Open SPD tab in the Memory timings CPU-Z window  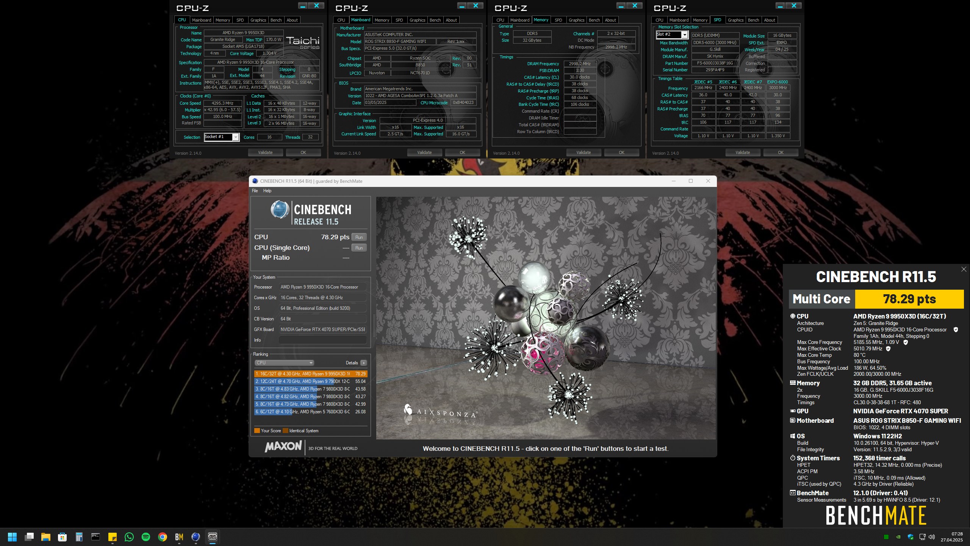coord(559,20)
